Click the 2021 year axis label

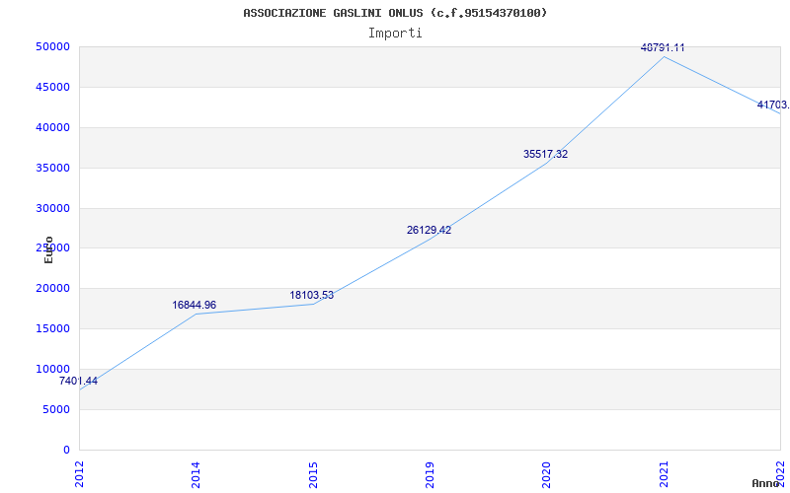point(665,472)
